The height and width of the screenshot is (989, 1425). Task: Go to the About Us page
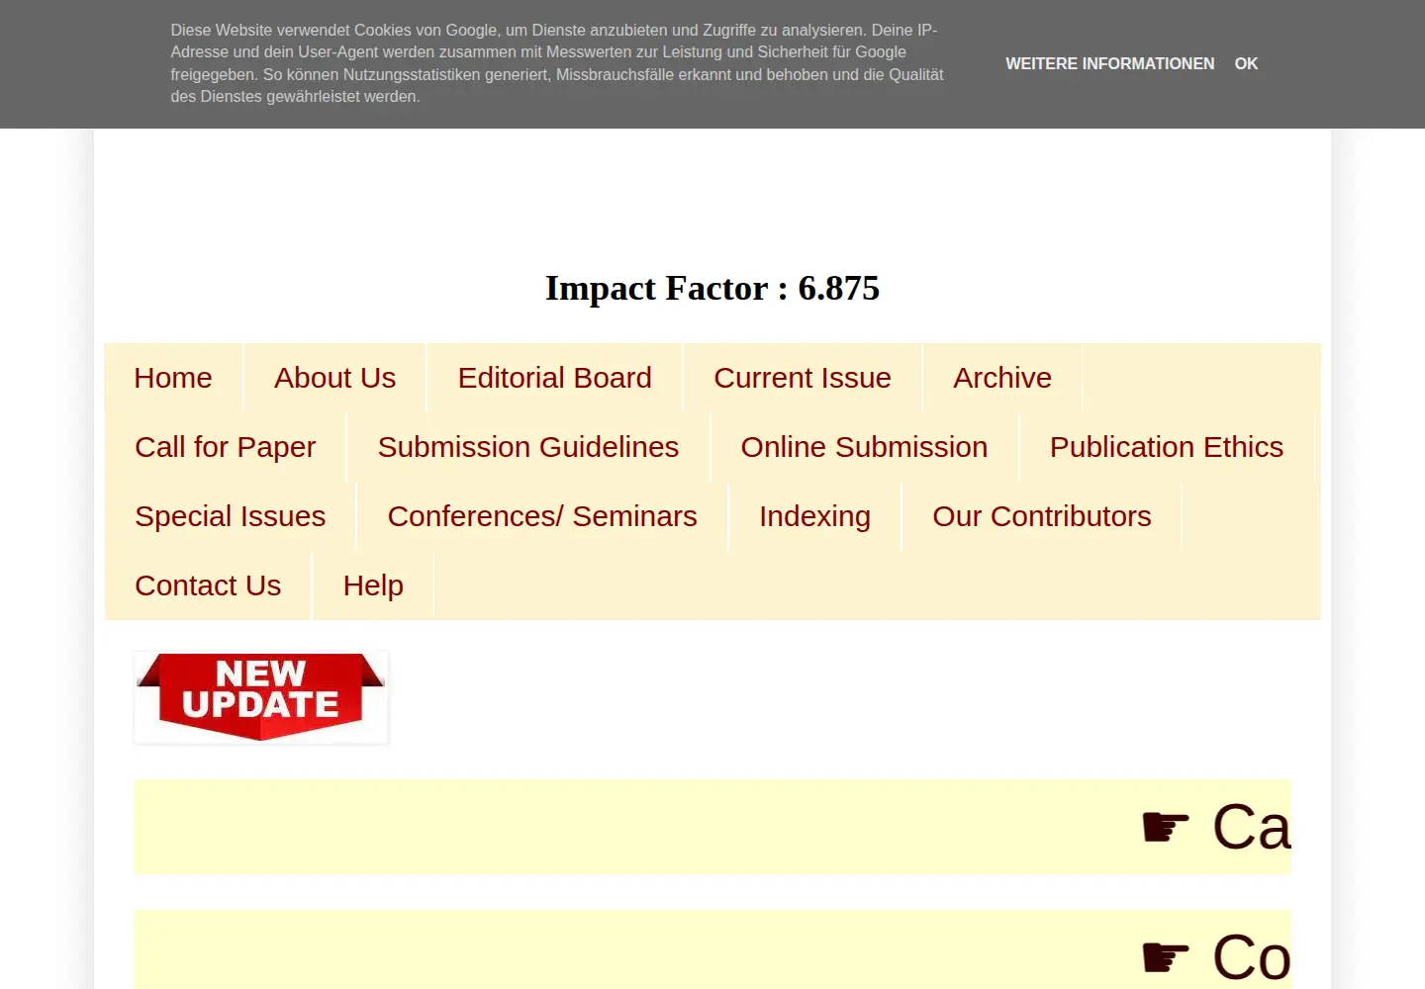(x=334, y=378)
